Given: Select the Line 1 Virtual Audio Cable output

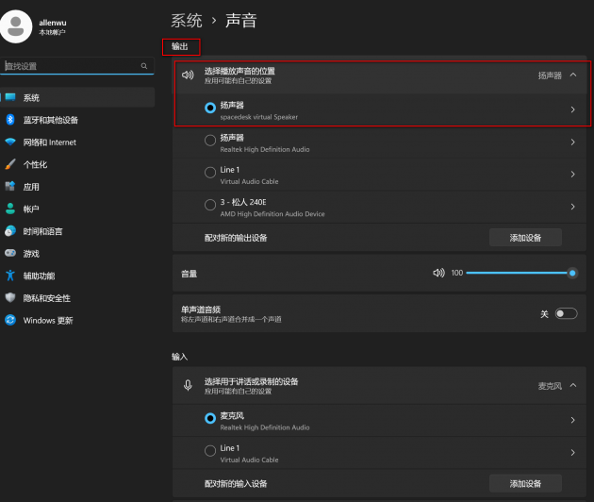Looking at the screenshot, I should click(x=210, y=173).
